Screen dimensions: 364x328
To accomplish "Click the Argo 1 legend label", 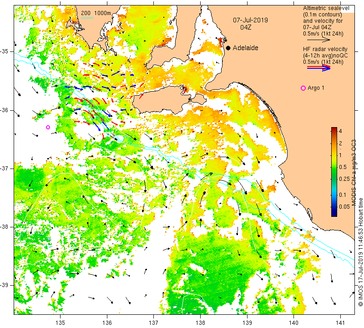I will 316,88.
